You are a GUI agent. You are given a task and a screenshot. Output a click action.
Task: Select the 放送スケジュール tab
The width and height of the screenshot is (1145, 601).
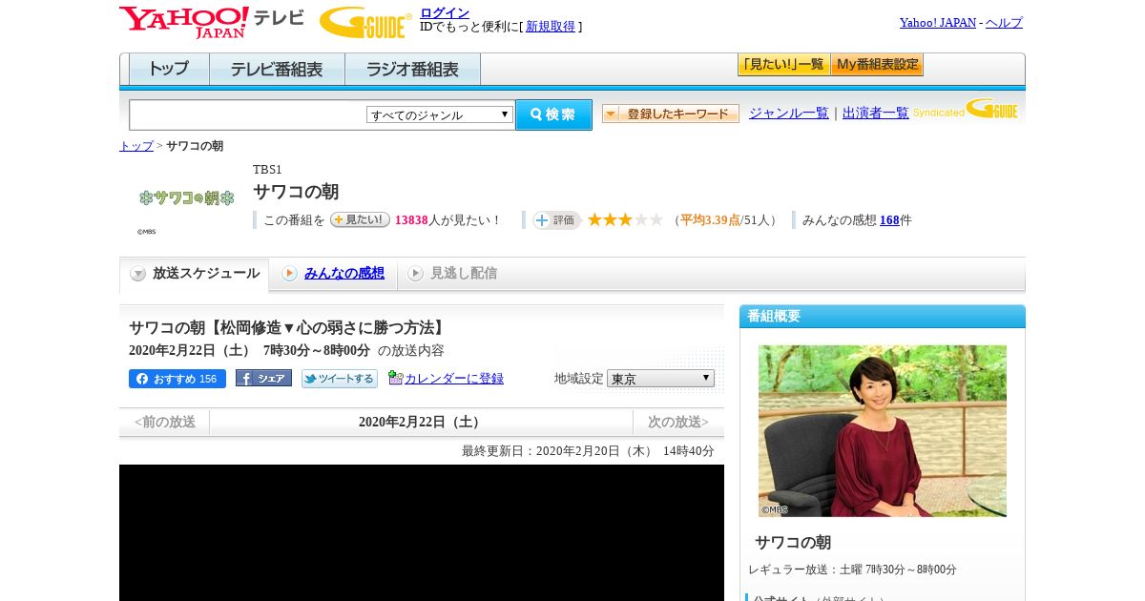coord(194,274)
